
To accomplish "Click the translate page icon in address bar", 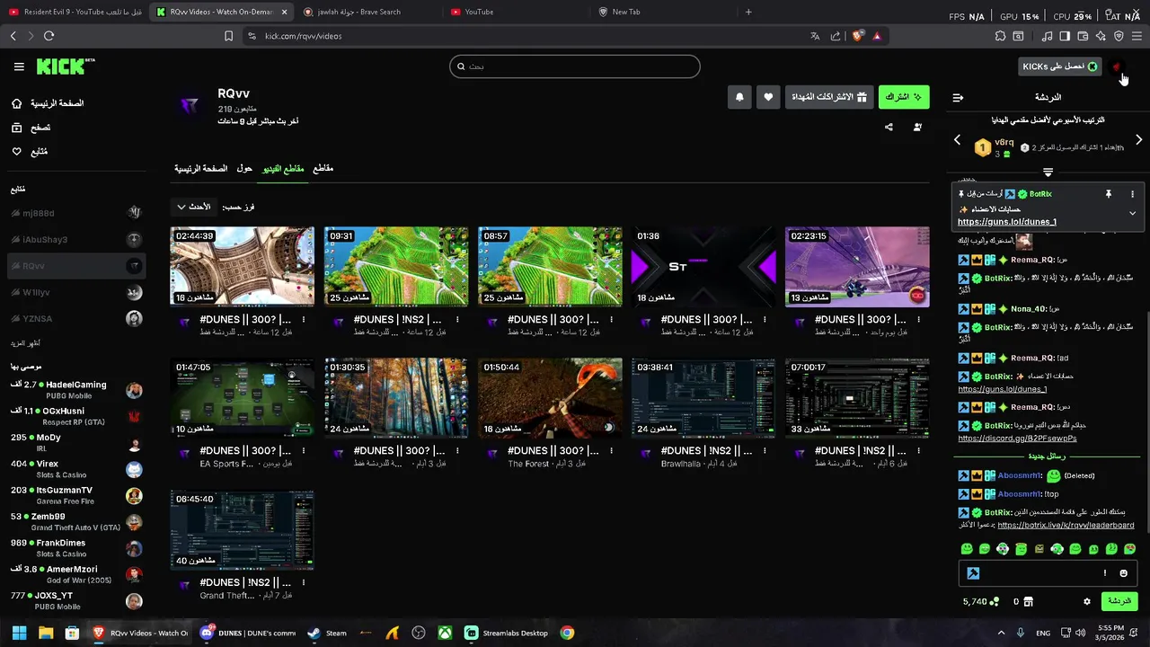I will (815, 36).
